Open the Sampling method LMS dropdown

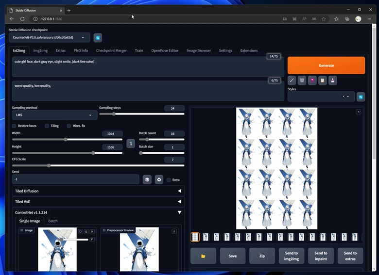[53, 115]
